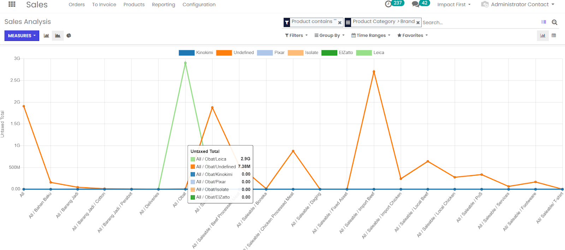The width and height of the screenshot is (565, 250).
Task: Toggle the Leica legend series
Action: (x=370, y=53)
